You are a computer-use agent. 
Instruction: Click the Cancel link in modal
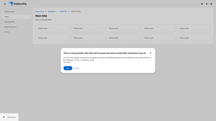pyautogui.click(x=76, y=68)
